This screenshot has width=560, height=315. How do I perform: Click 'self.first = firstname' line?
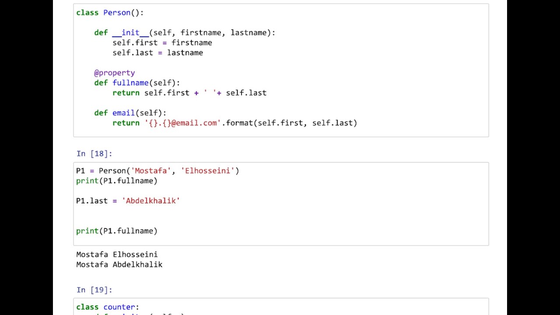162,43
